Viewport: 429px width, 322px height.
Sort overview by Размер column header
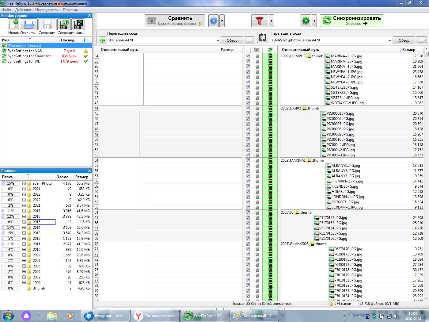[82, 177]
